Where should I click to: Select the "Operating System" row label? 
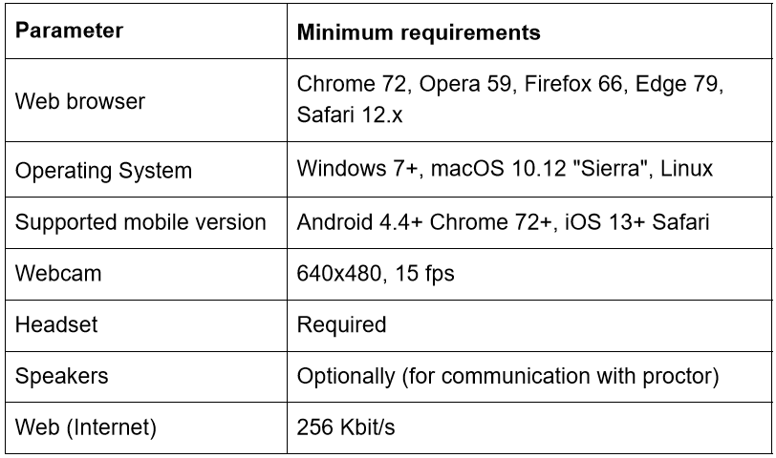104,171
